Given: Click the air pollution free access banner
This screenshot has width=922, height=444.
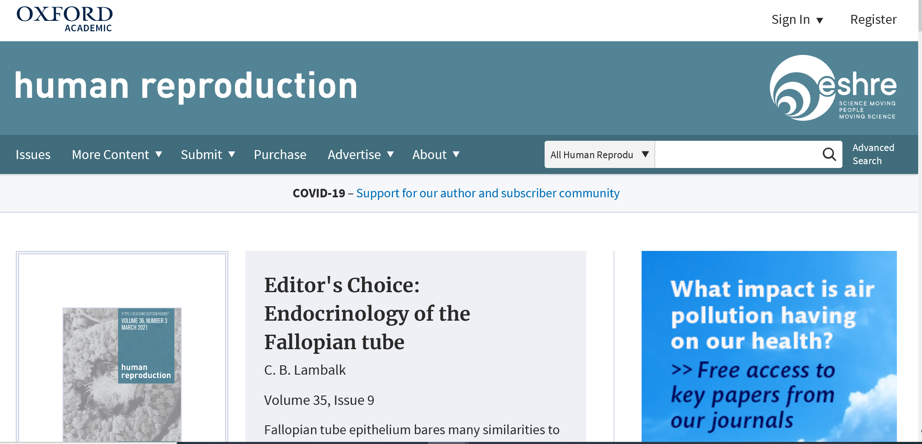Looking at the screenshot, I should coord(769,346).
